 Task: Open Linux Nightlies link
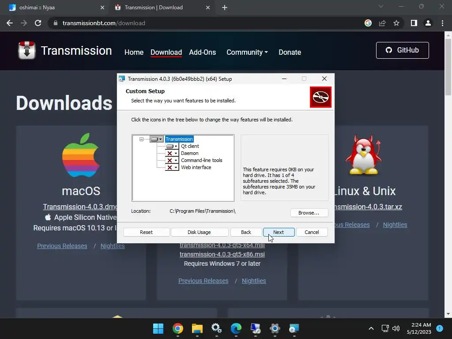(395, 225)
